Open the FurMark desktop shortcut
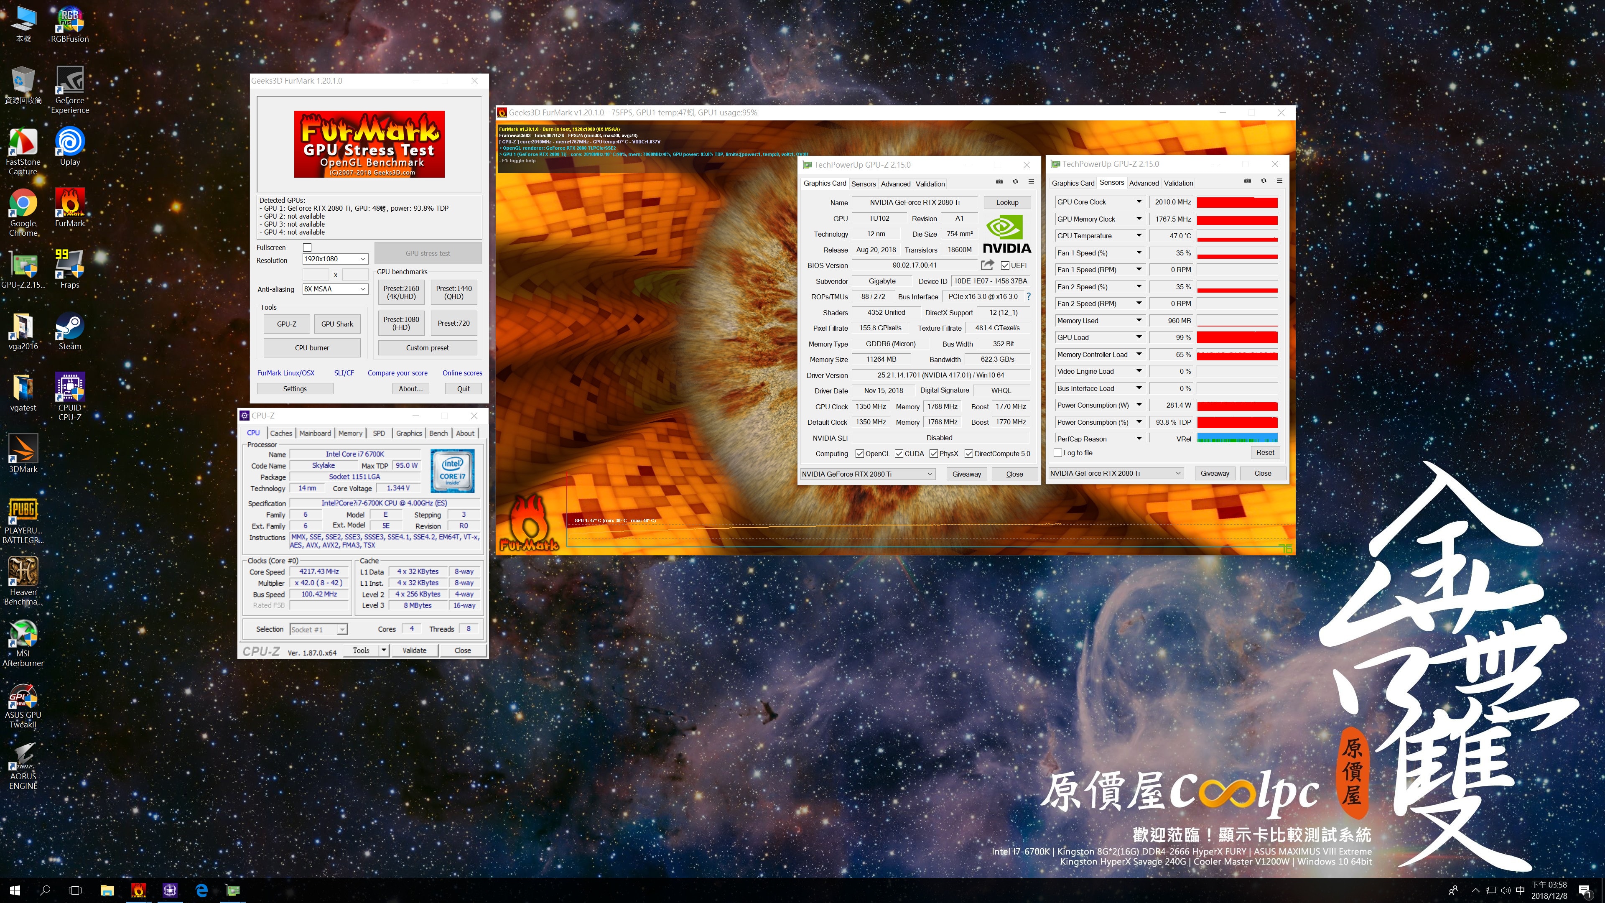Screen dimensions: 1605x903 [70, 207]
